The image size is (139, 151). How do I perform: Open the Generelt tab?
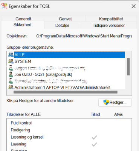23,18
